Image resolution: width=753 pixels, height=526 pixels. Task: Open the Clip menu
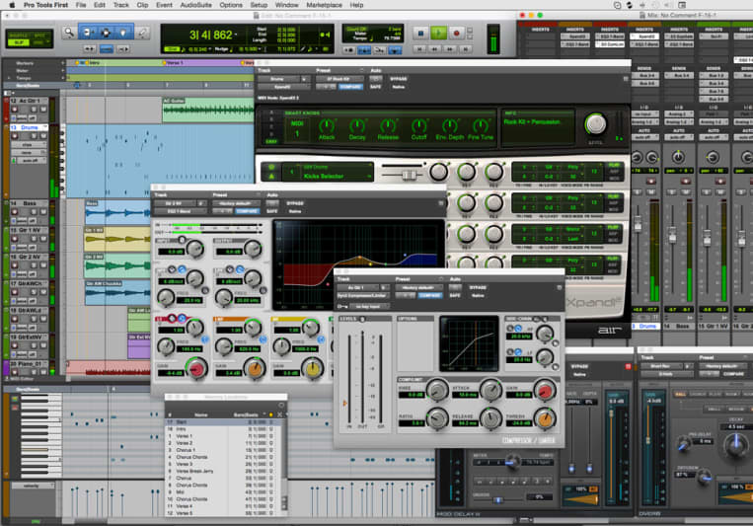tap(142, 5)
